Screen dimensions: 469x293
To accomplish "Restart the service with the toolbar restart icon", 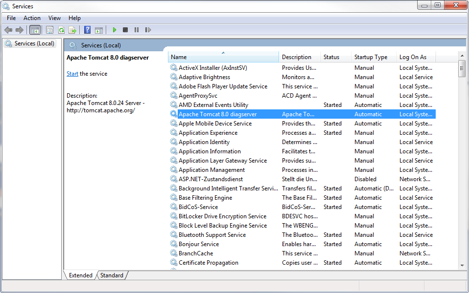I will pos(148,30).
